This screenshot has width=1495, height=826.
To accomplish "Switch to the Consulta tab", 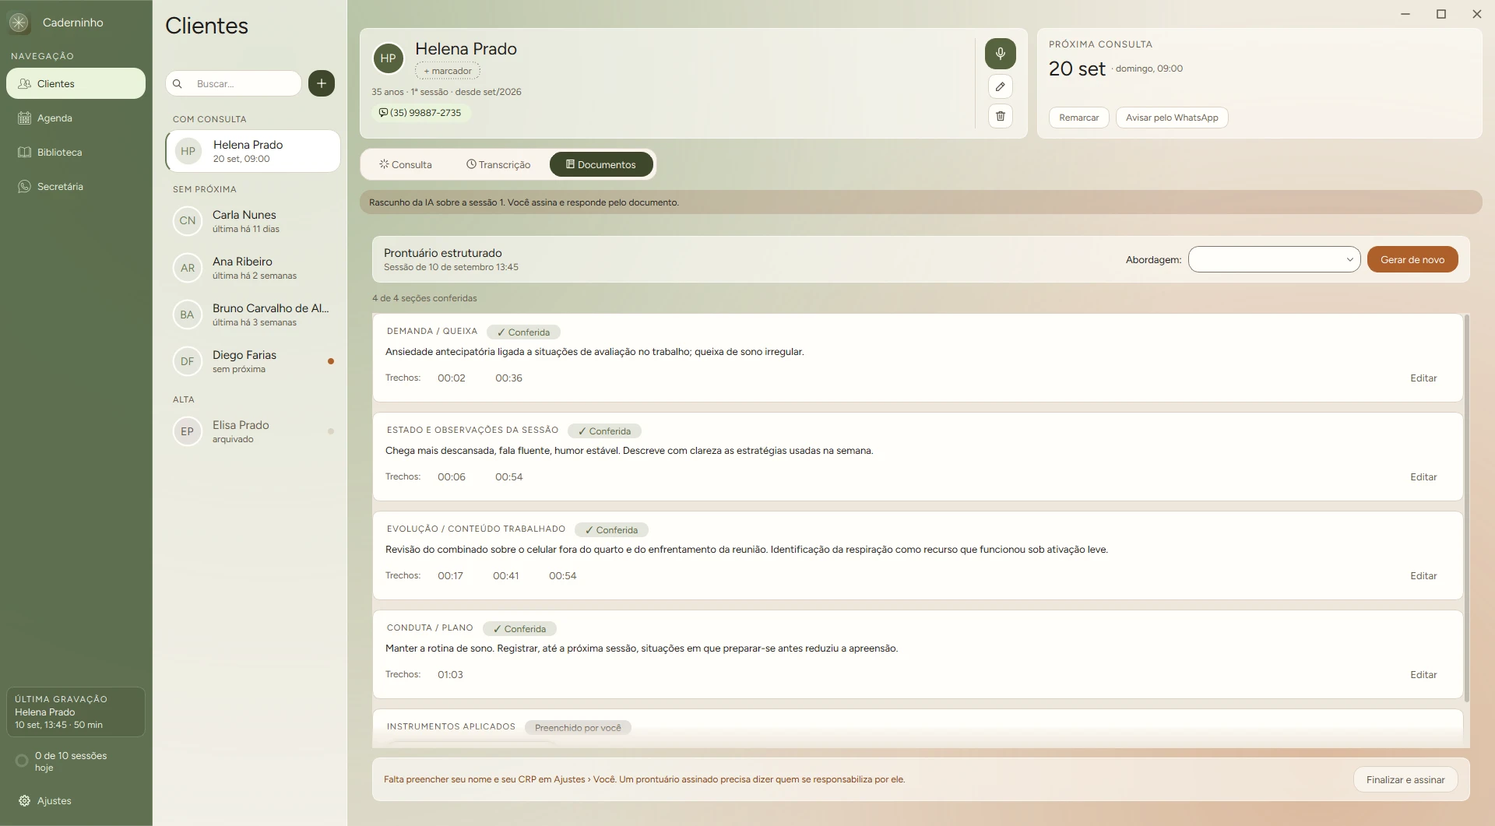I will (x=406, y=165).
